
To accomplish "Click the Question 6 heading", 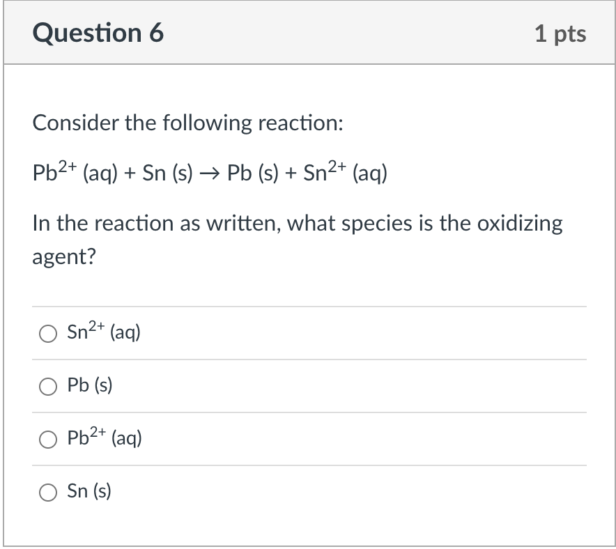I will (98, 33).
